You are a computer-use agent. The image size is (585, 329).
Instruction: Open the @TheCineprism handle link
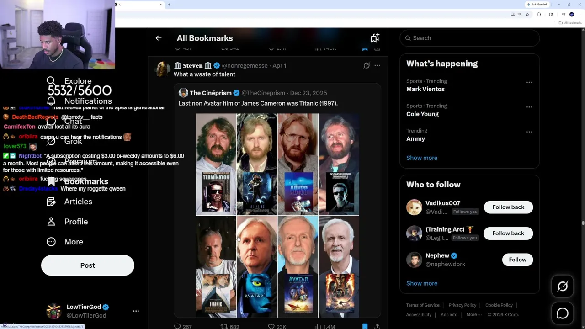(x=263, y=93)
